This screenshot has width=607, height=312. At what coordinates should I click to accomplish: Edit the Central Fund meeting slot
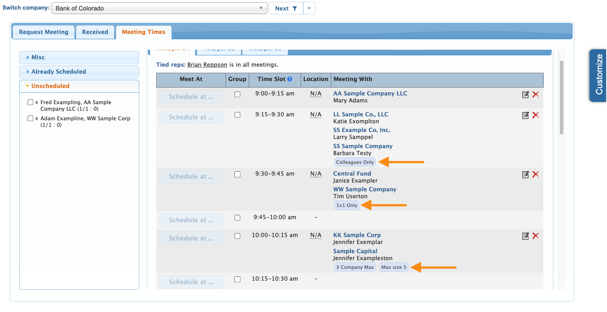[525, 175]
